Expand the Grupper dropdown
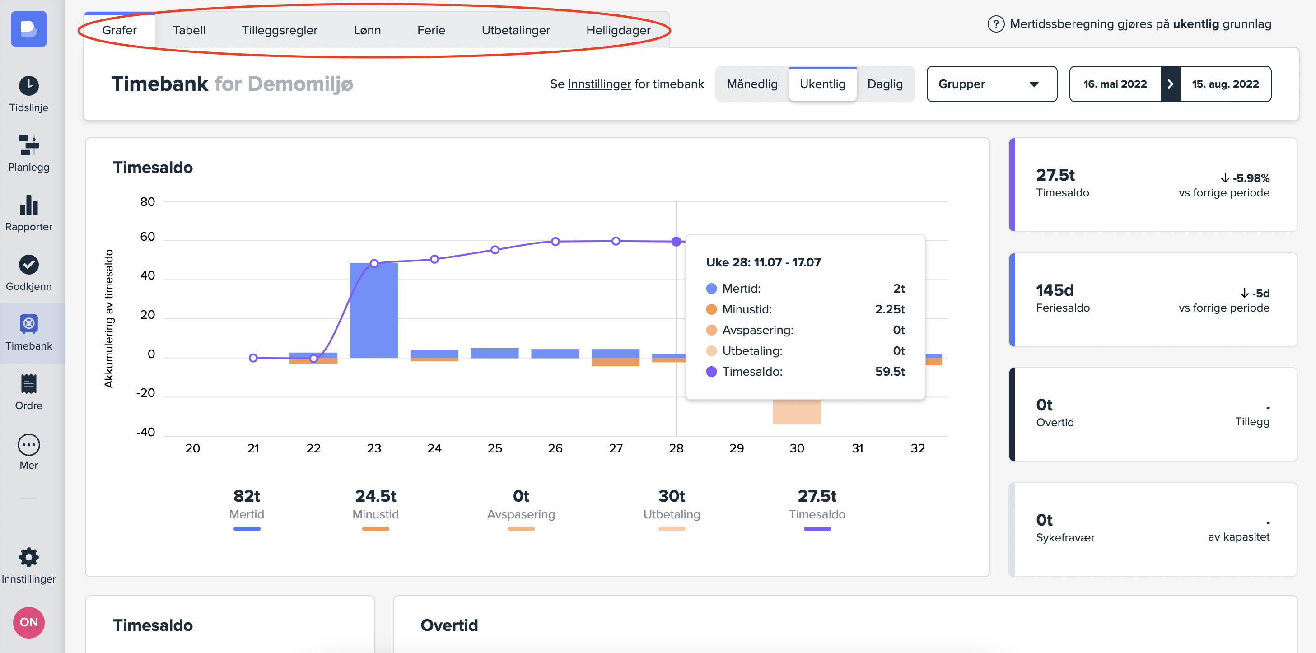The width and height of the screenshot is (1316, 653). (991, 84)
